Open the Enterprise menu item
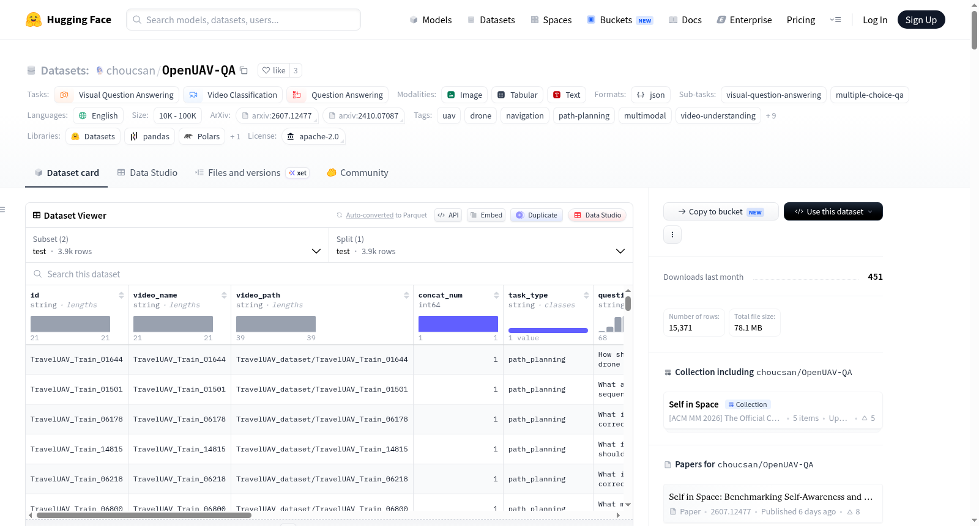Screen dimensions: 979x526 click(x=744, y=20)
